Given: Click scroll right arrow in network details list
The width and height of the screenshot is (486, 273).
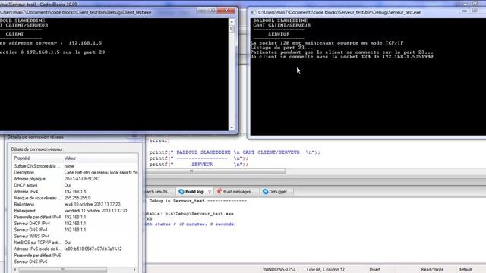Looking at the screenshot, I should (x=134, y=270).
